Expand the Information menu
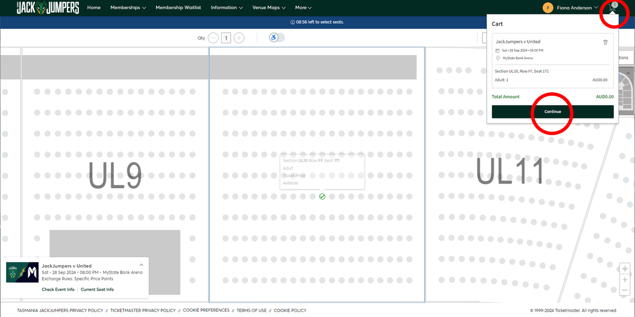Screen dimensions: 635x317 (226, 8)
